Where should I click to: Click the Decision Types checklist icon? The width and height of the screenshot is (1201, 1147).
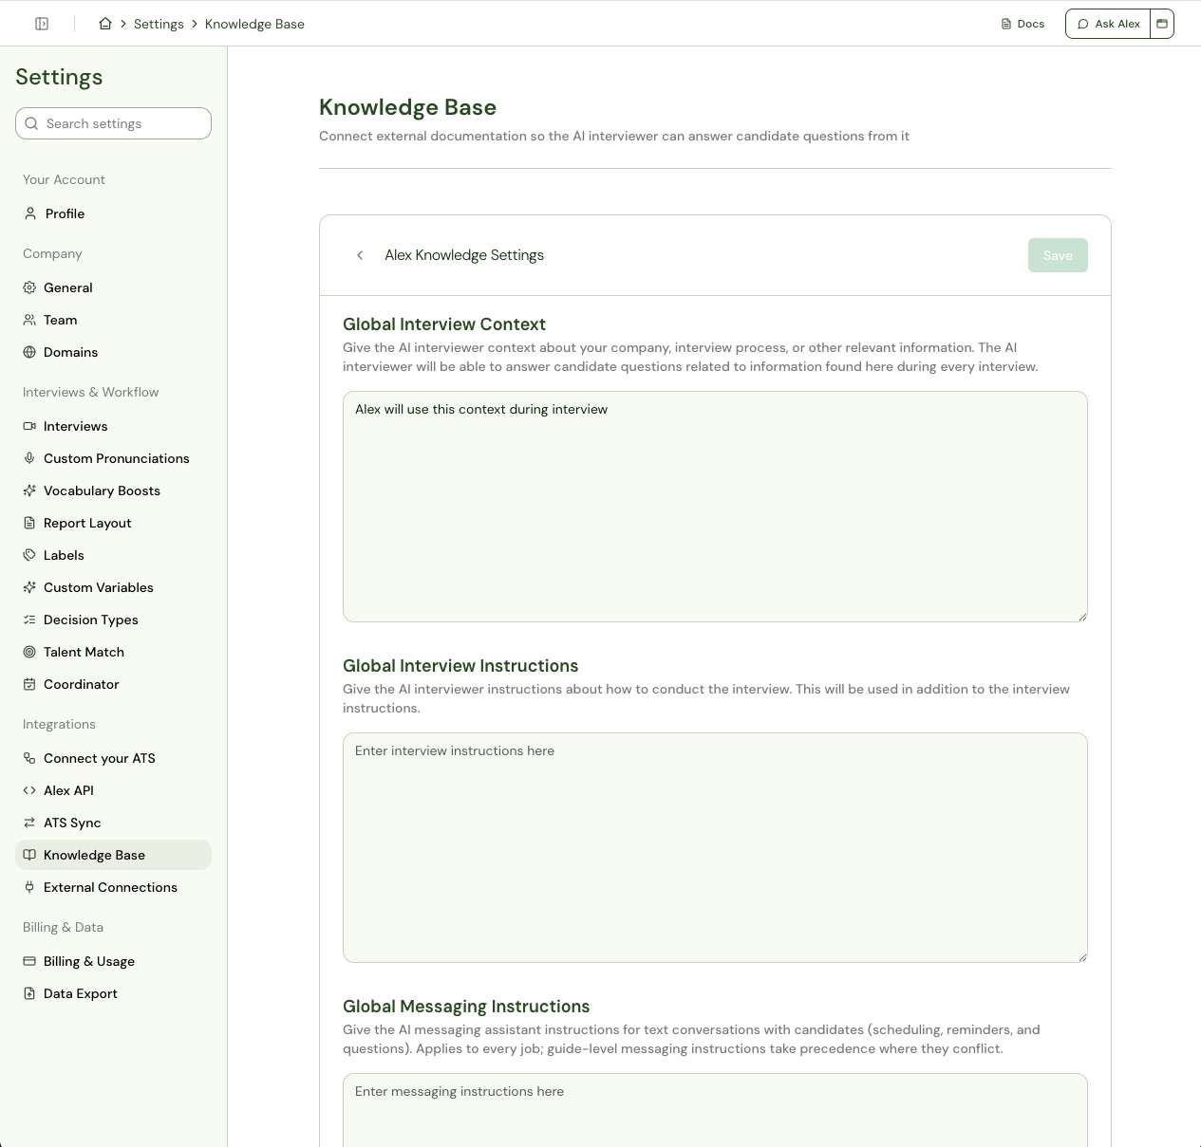click(29, 620)
